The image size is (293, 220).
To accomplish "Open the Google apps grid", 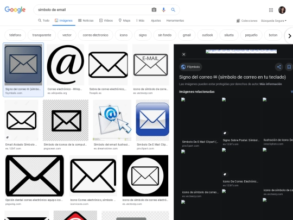I will 271,10.
